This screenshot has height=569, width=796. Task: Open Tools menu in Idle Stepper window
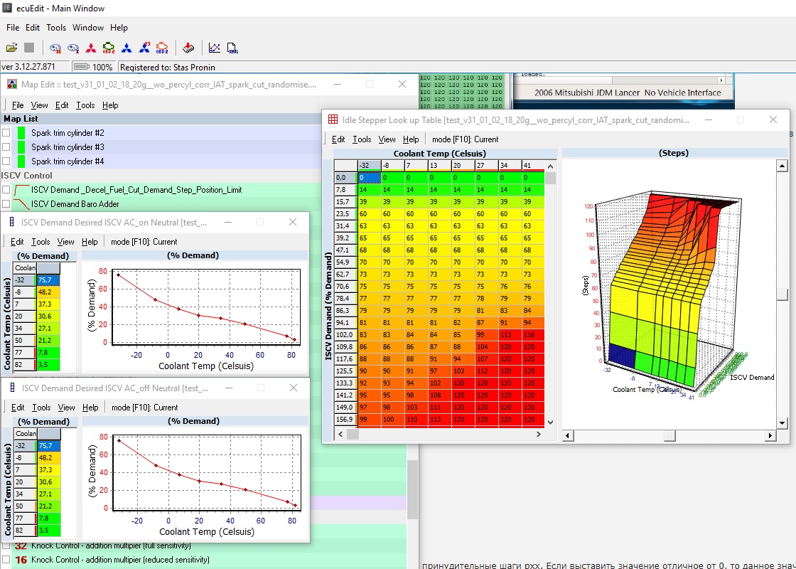pyautogui.click(x=362, y=139)
